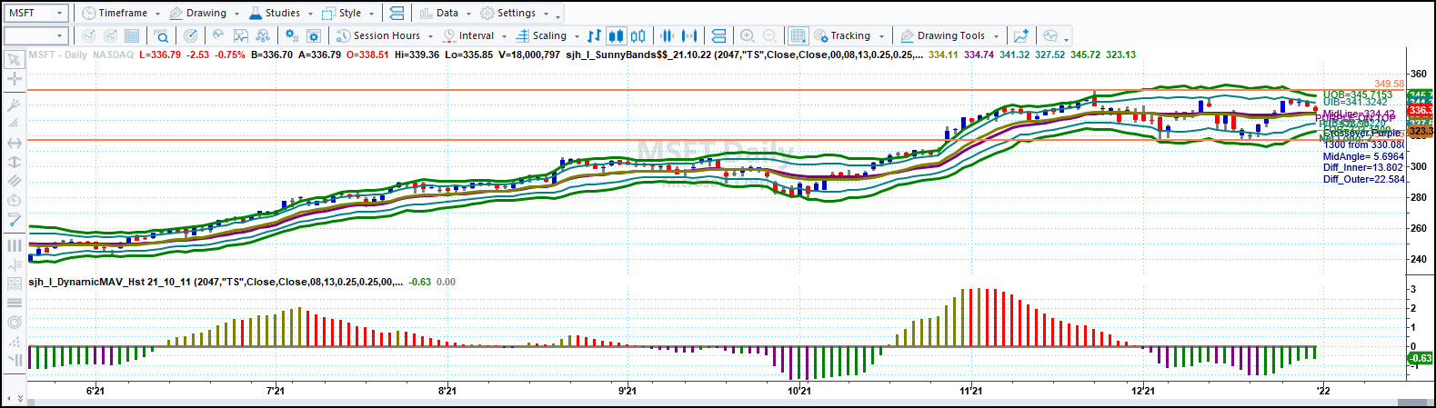Click the zoom out magnifier icon

[x=769, y=35]
